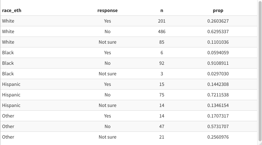Image resolution: width=262 pixels, height=145 pixels.
Task: Click proportion value 0.0297030
Action: [218, 74]
